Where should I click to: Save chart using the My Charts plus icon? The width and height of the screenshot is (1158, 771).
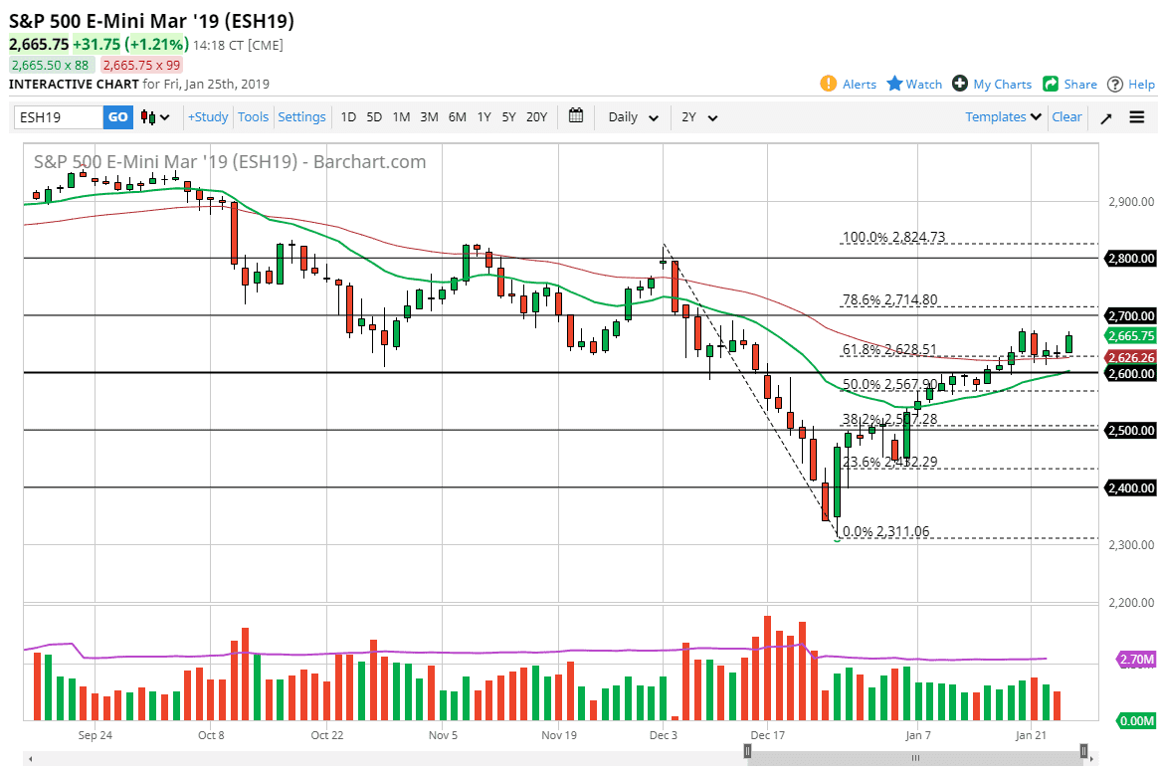pyautogui.click(x=992, y=84)
